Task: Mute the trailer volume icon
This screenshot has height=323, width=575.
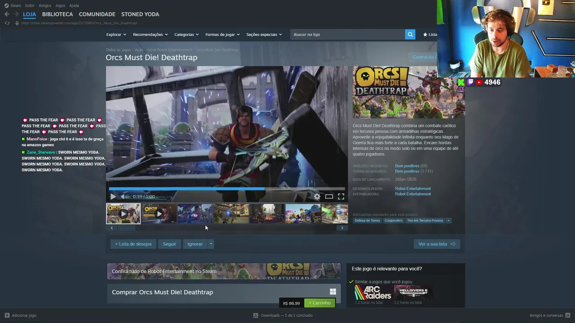Action: (124, 196)
